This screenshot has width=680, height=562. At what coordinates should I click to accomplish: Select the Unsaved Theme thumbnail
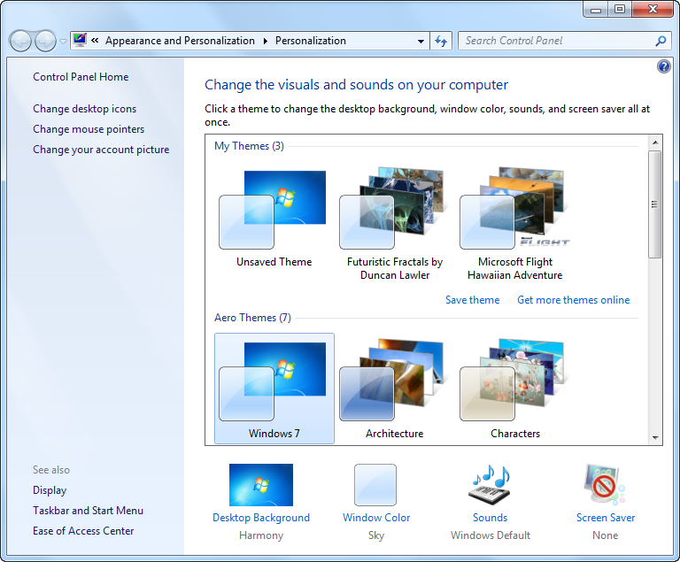(x=274, y=211)
